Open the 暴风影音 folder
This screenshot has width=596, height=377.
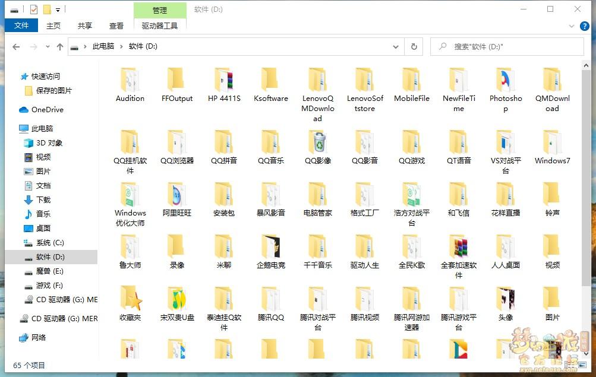click(271, 199)
